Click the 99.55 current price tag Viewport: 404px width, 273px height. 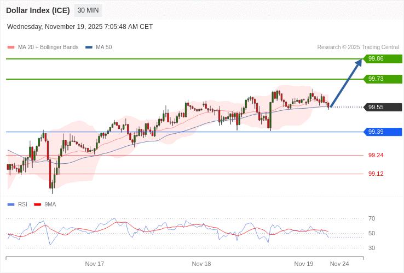(x=383, y=107)
